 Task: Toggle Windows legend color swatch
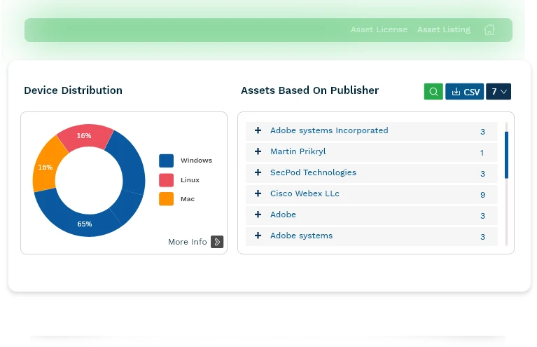point(166,161)
